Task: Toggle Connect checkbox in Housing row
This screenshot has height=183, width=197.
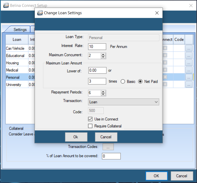Action: coord(165,62)
